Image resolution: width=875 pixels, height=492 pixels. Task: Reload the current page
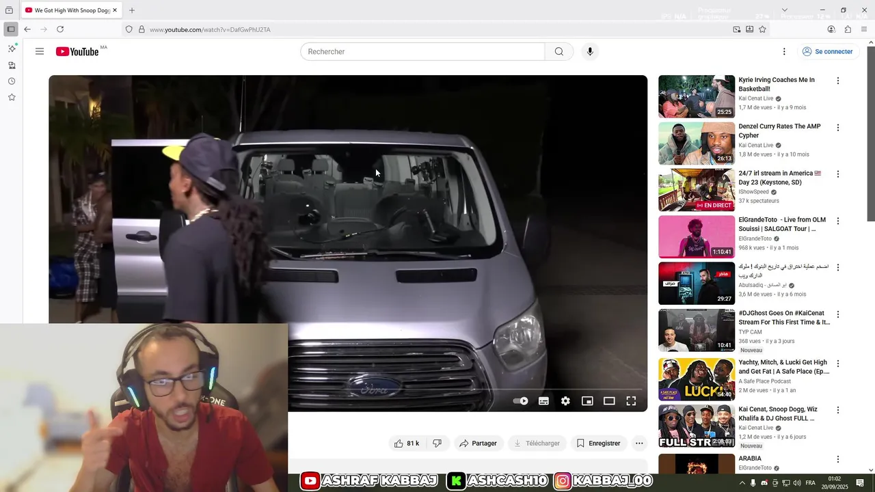60,29
